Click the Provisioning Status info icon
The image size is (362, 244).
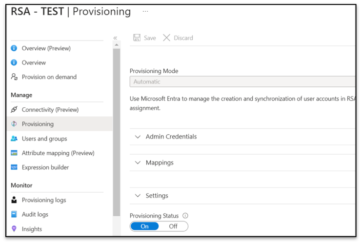pos(185,216)
